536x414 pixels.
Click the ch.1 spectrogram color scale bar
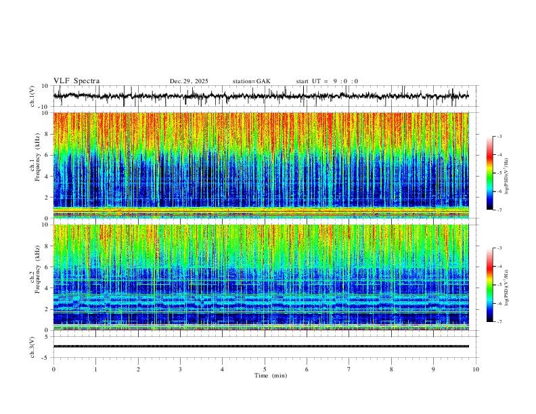tap(489, 173)
